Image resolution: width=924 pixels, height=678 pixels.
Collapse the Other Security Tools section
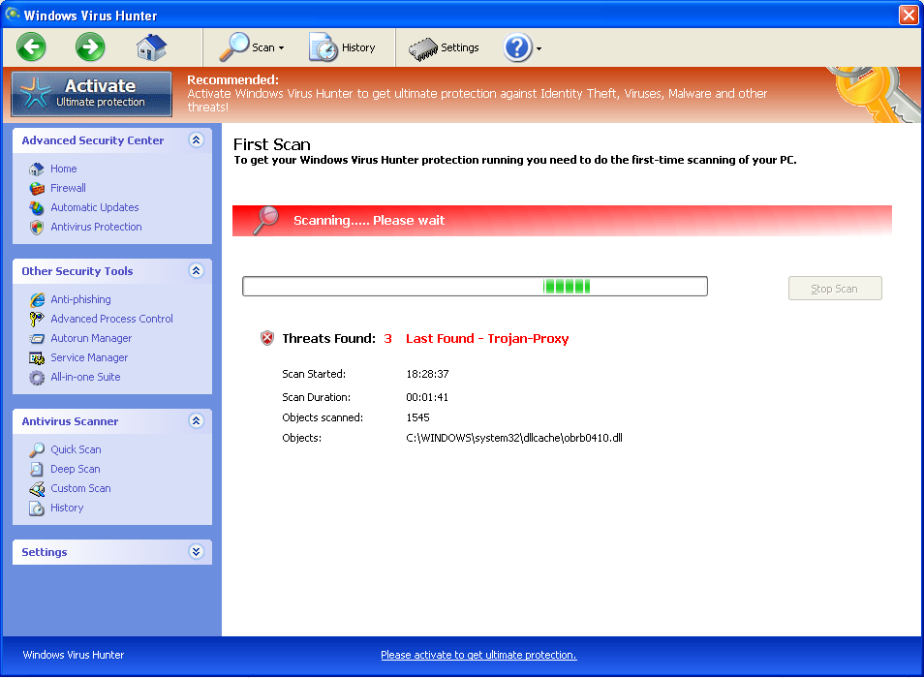pyautogui.click(x=196, y=271)
